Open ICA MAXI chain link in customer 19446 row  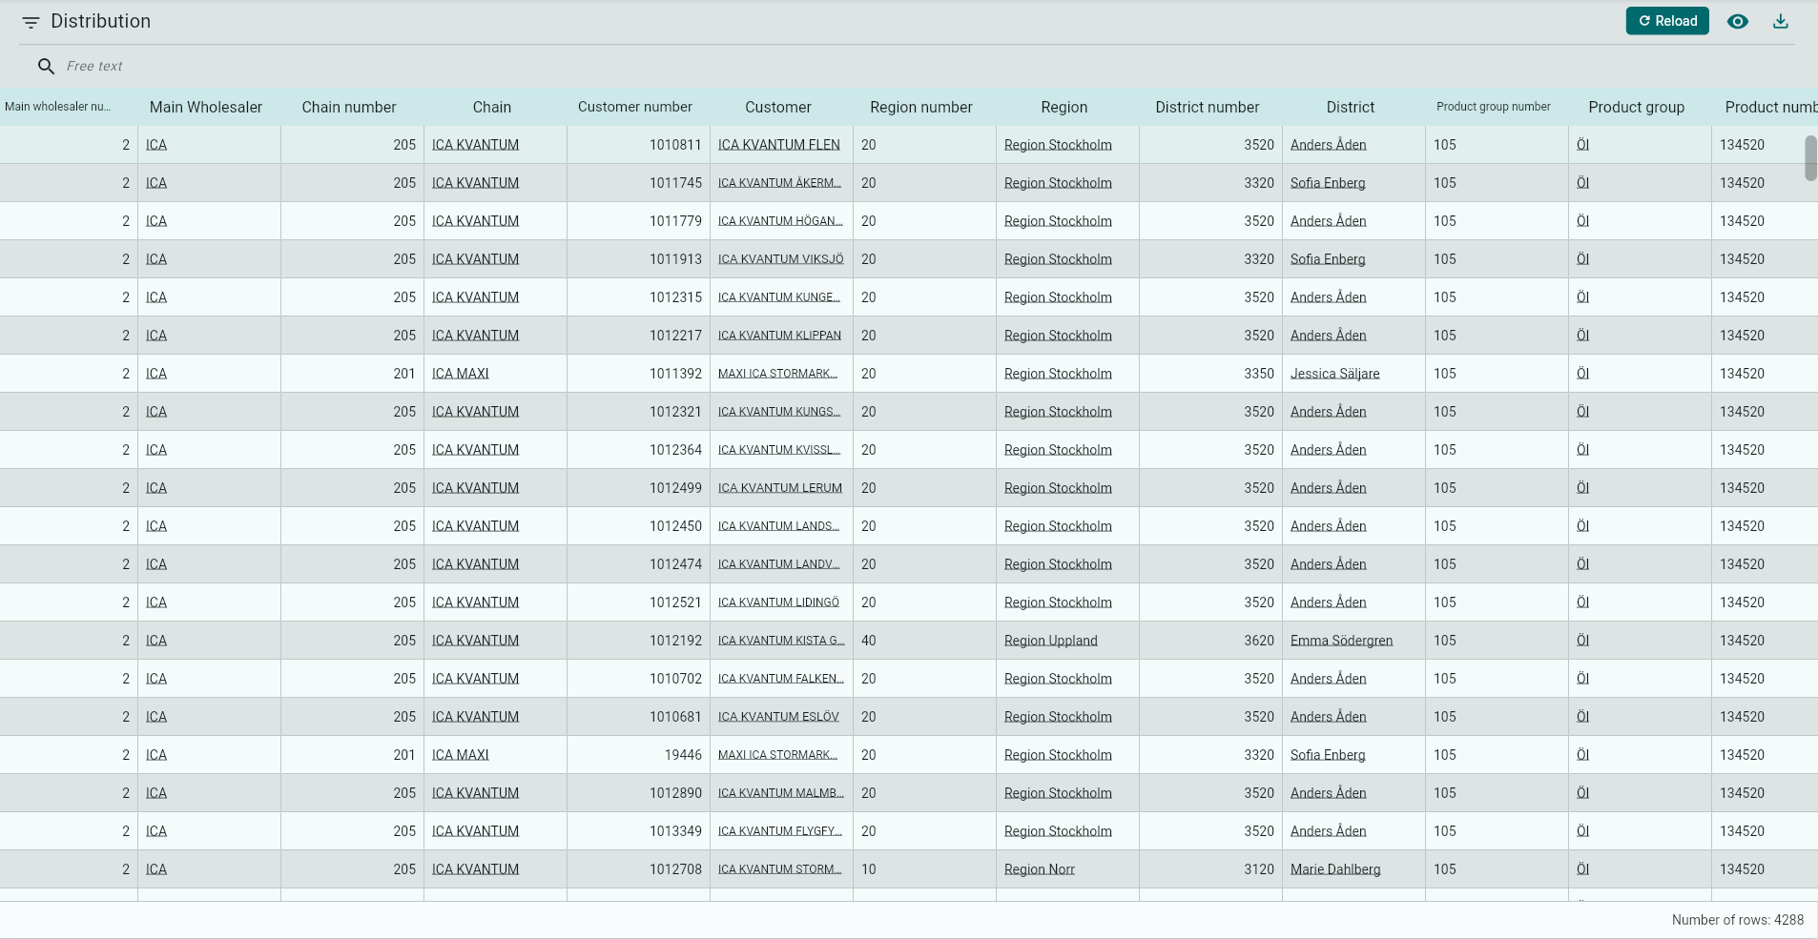click(461, 755)
